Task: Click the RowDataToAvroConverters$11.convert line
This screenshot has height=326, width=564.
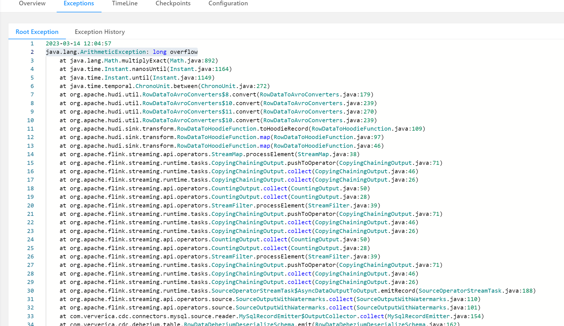Action: (x=218, y=112)
